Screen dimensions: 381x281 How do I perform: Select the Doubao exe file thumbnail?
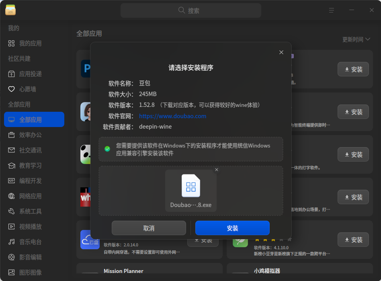(191, 191)
